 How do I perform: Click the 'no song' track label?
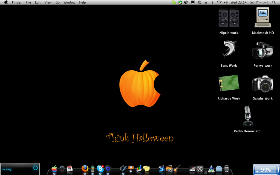pos(7,169)
